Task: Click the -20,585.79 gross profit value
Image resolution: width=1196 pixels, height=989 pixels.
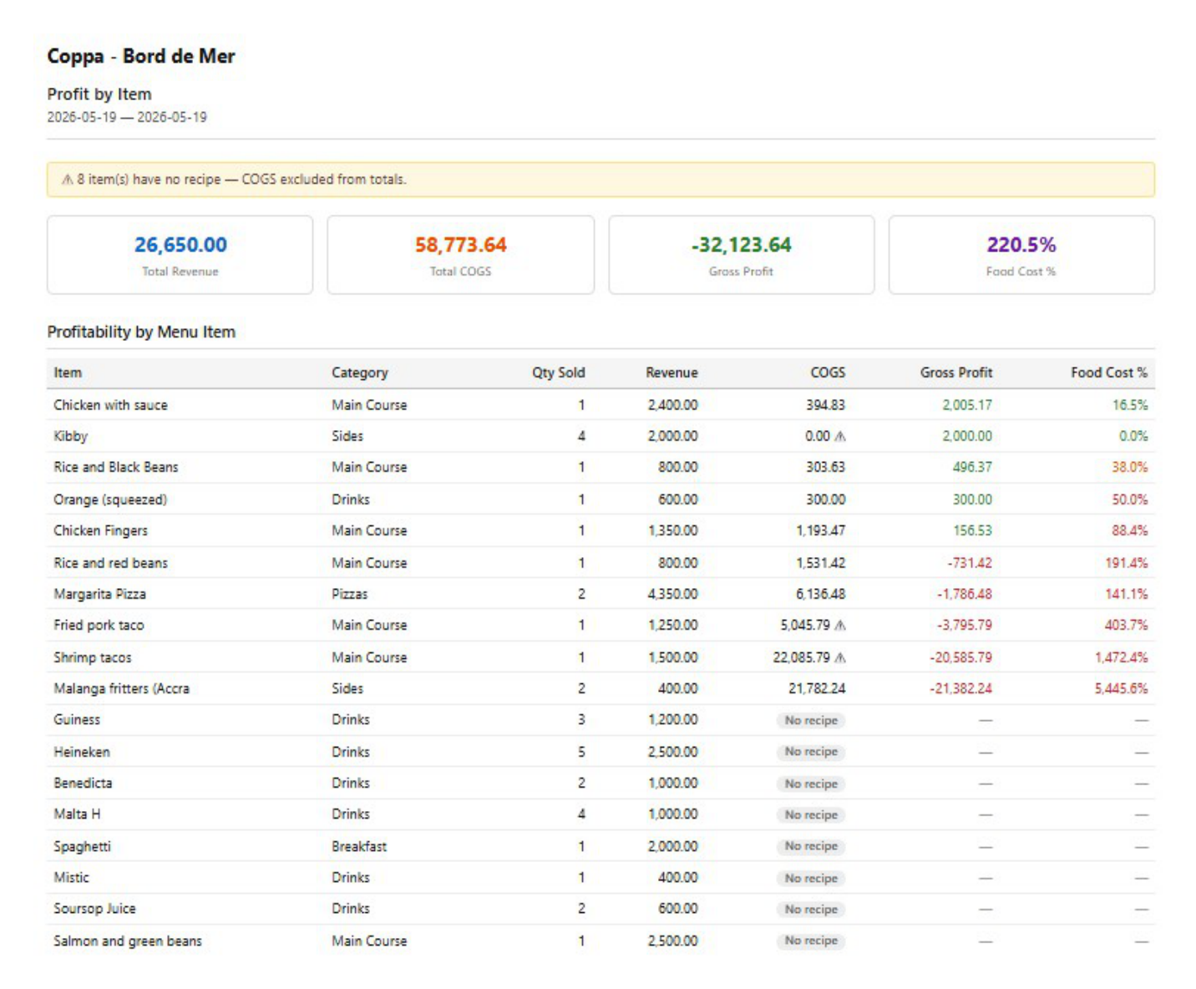Action: tap(960, 657)
